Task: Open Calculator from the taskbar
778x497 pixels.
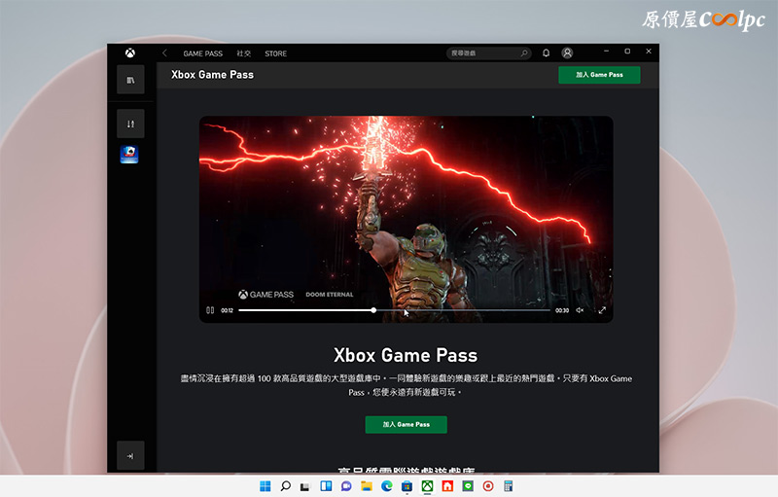Action: pos(508,486)
